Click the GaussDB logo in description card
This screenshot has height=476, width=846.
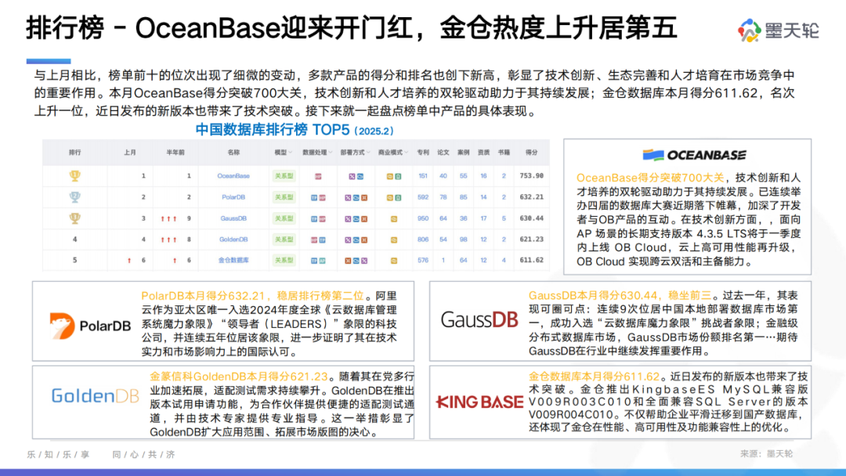pos(479,319)
